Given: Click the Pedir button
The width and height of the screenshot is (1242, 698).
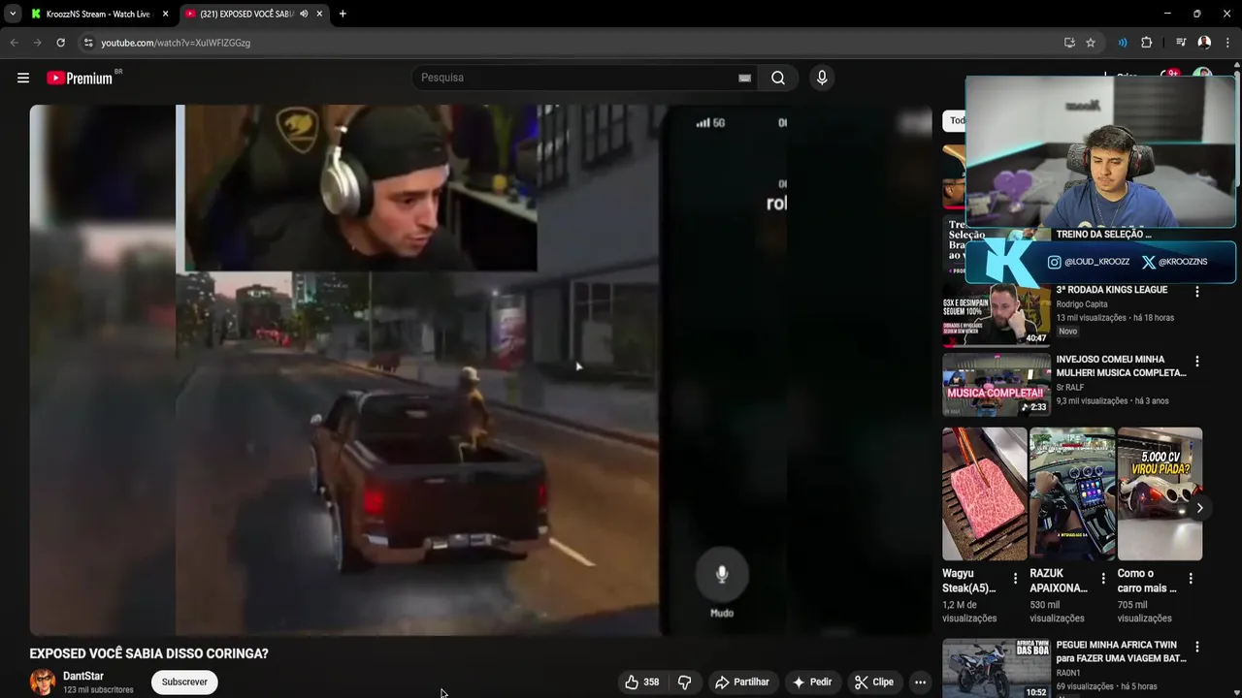Looking at the screenshot, I should click(x=812, y=682).
